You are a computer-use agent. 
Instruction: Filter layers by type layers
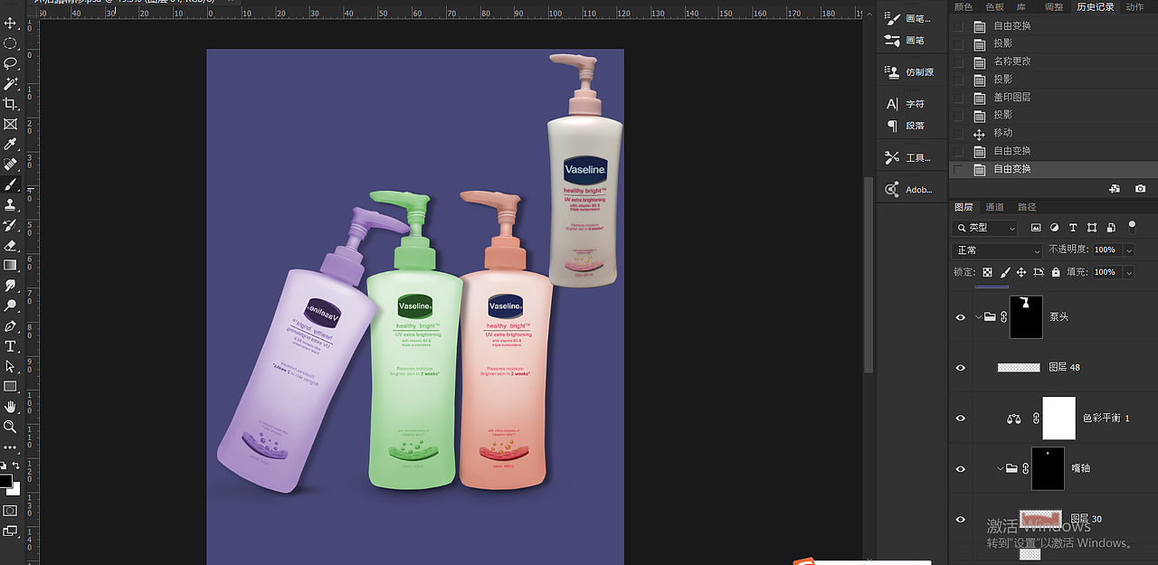tap(1073, 228)
